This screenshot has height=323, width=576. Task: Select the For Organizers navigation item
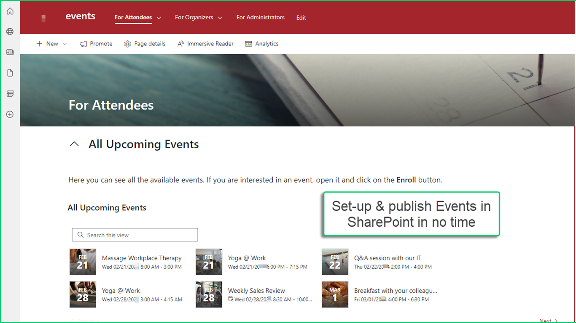[194, 17]
